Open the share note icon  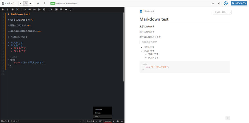(219, 3)
